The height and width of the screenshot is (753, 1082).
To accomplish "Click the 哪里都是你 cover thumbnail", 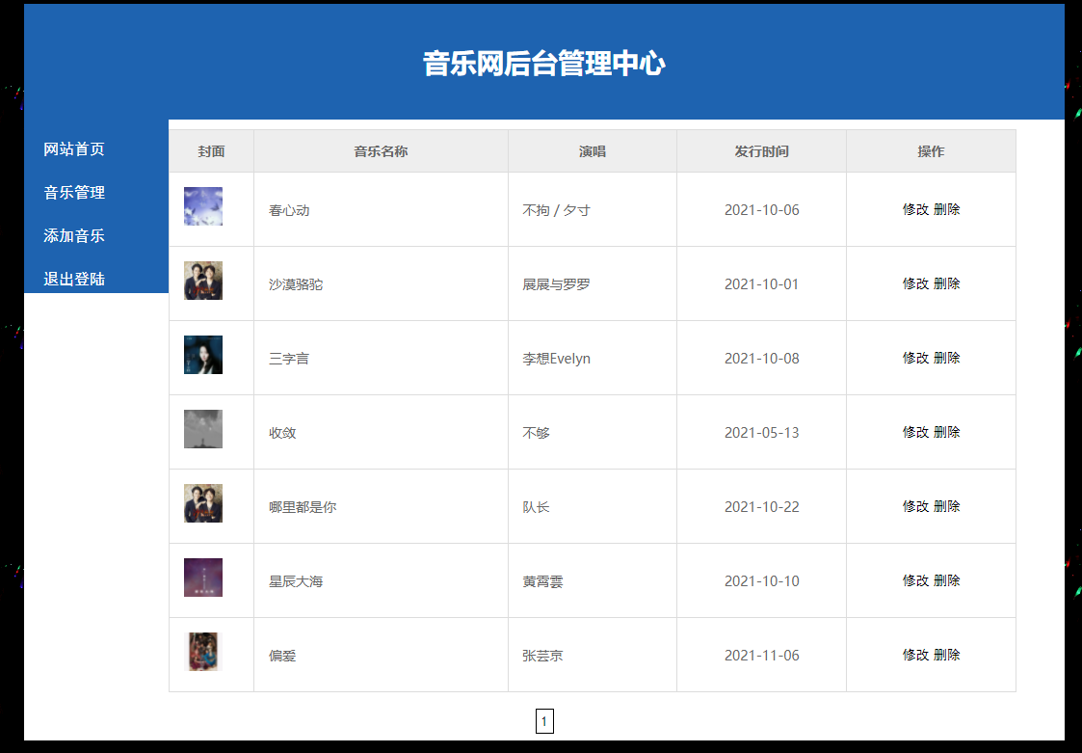I will [203, 503].
